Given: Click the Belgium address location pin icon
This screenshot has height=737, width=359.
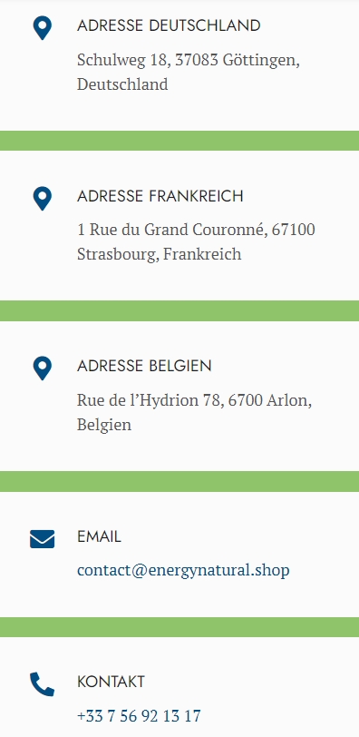Looking at the screenshot, I should pos(43,368).
